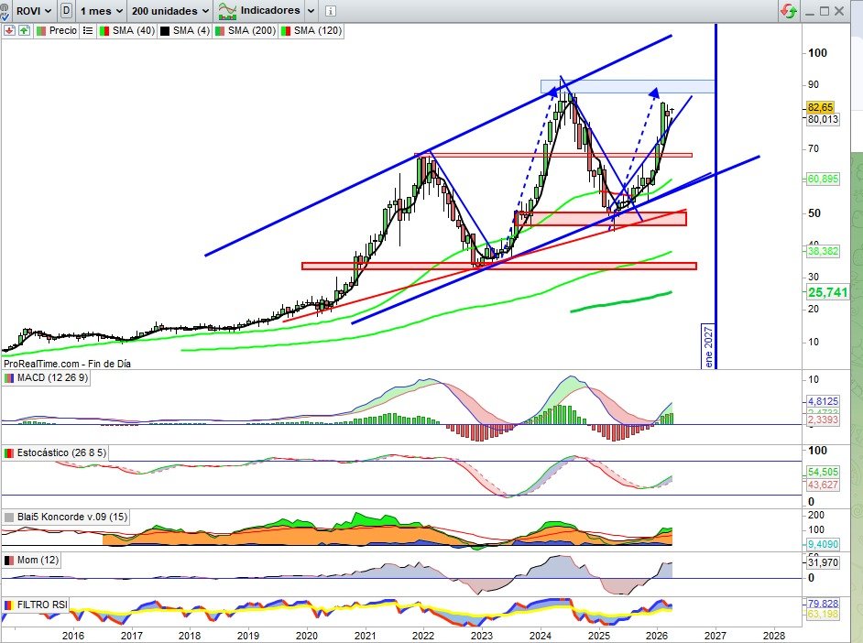Click the MACD signal value 2,3393

click(x=823, y=420)
